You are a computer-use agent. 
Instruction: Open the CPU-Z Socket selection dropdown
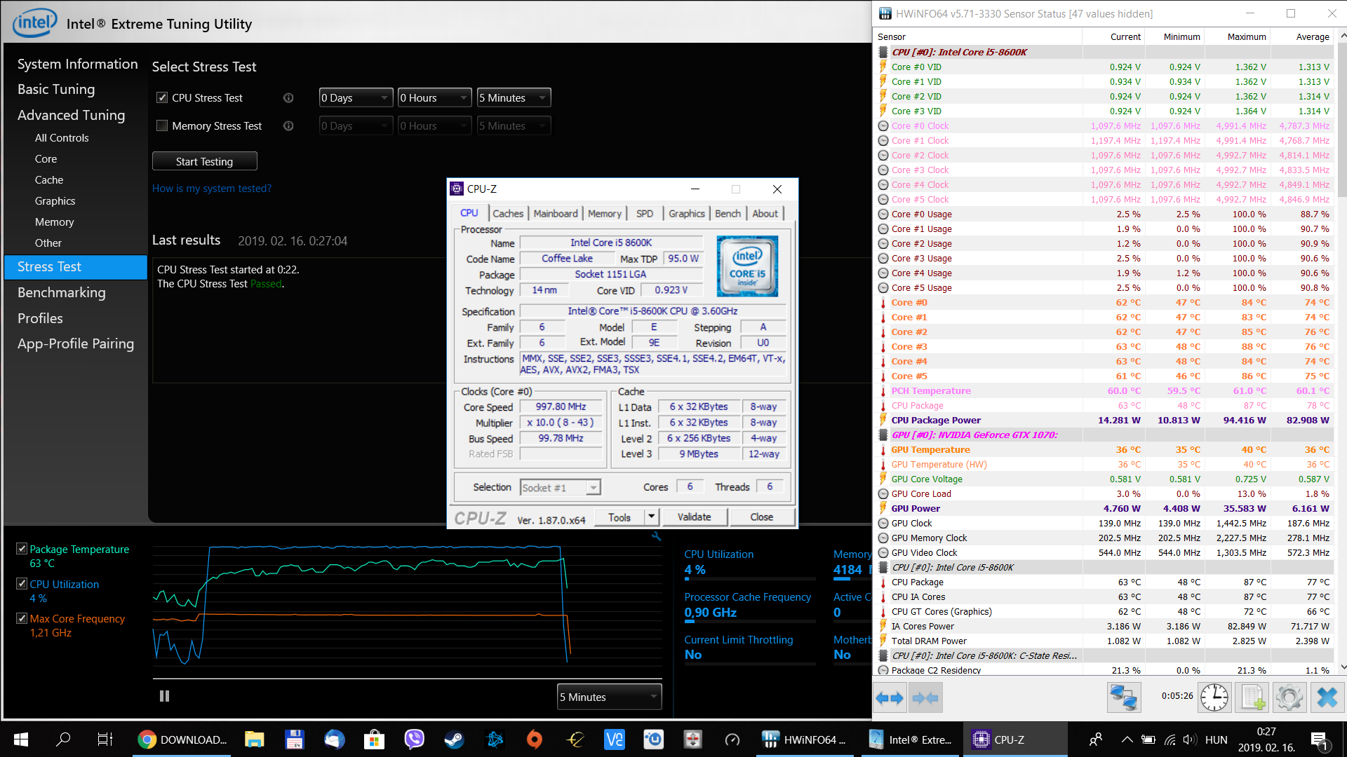560,488
